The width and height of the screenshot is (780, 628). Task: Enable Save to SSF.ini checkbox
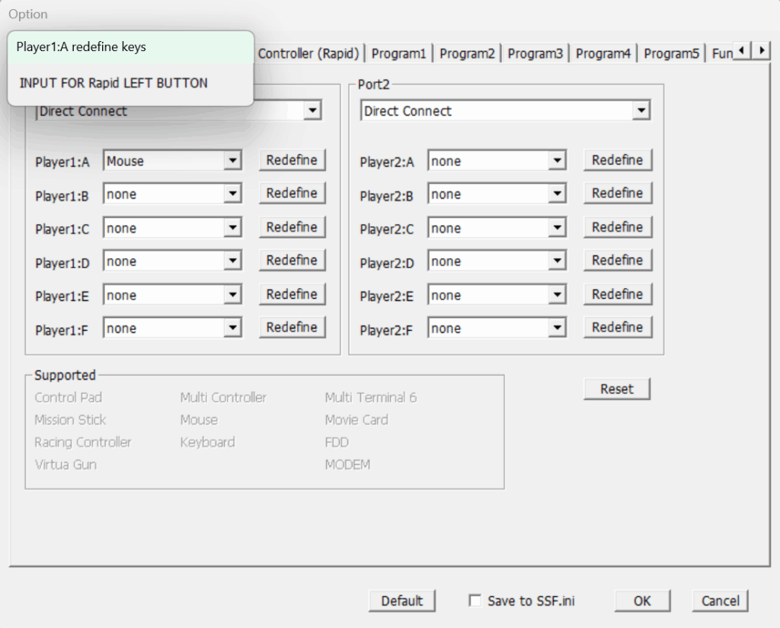(x=475, y=601)
